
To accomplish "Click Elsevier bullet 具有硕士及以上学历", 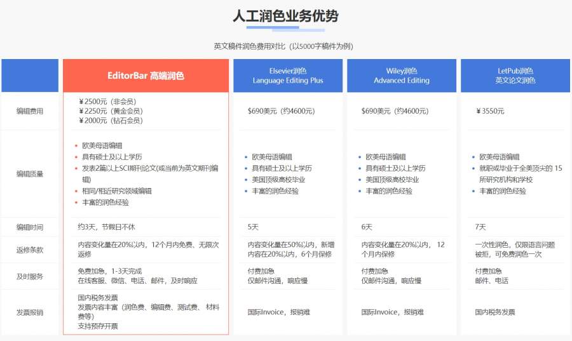I will click(x=282, y=168).
